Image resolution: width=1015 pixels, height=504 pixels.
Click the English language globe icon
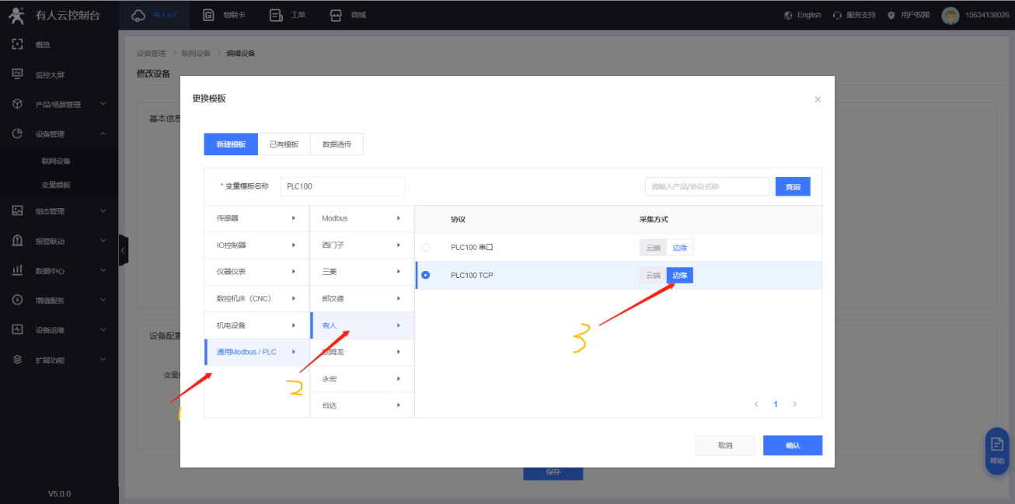(x=789, y=15)
